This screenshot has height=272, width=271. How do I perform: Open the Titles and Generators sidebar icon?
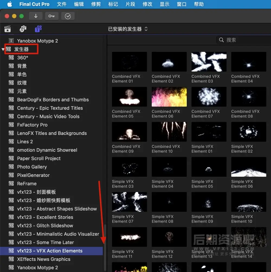[38, 29]
